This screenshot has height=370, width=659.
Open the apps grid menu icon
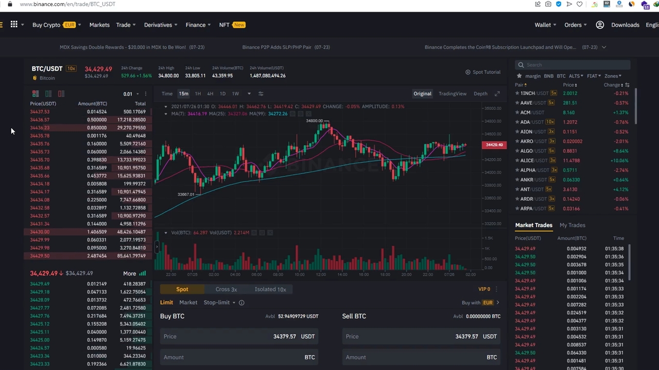point(14,25)
